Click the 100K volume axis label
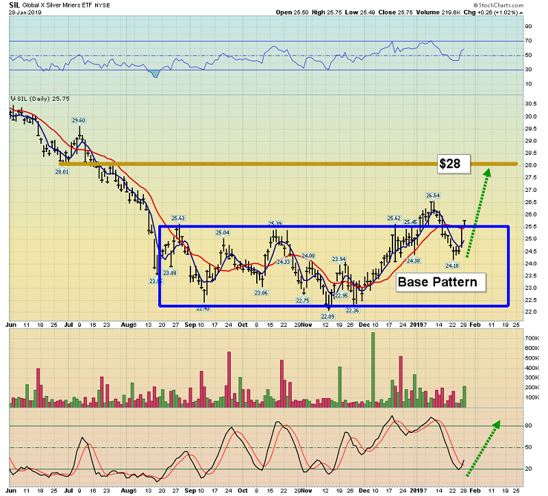This screenshot has width=548, height=496. click(x=532, y=397)
